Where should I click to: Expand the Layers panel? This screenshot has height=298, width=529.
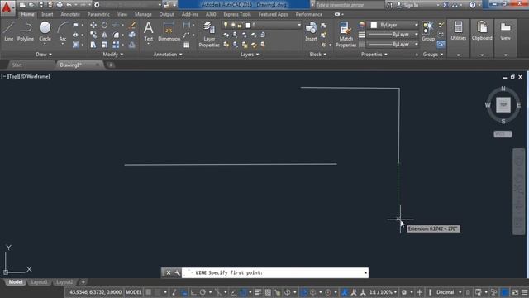pos(250,55)
